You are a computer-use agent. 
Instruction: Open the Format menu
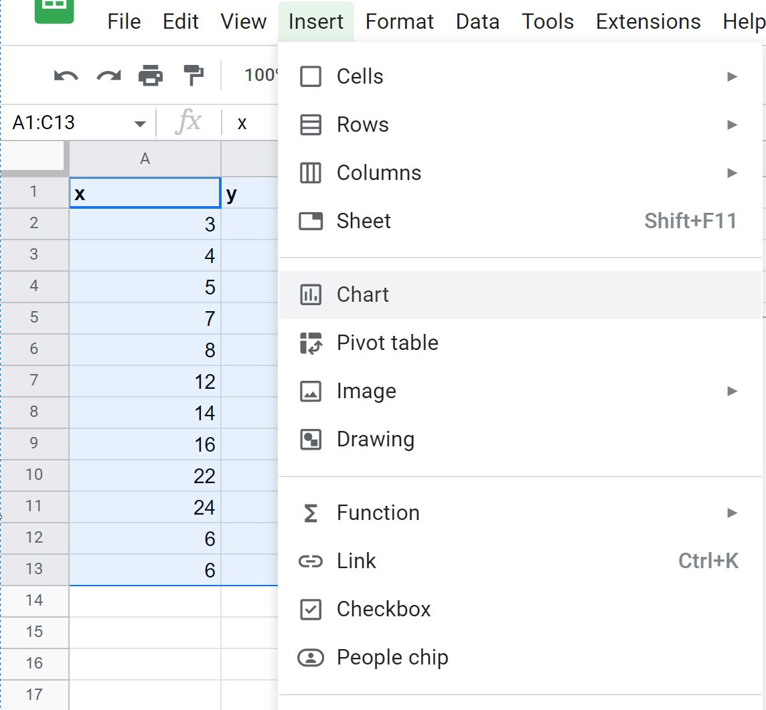point(400,21)
